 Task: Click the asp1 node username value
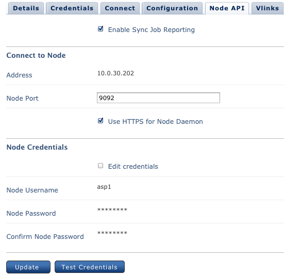coord(104,187)
